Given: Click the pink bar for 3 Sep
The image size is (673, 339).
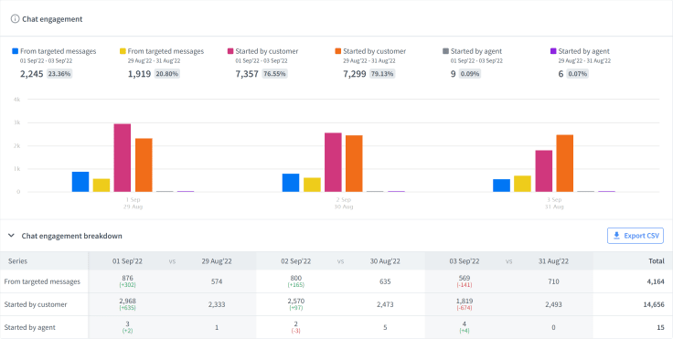Looking at the screenshot, I should 544,171.
